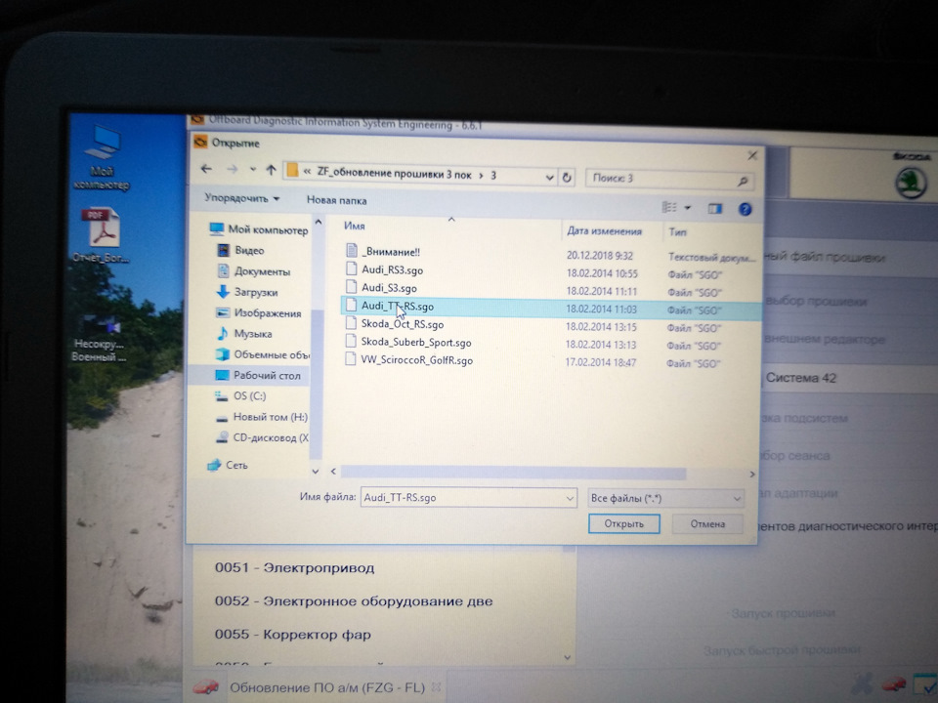The width and height of the screenshot is (938, 703).
Task: Select 'Рабочий стол' in navigation pane
Action: click(x=258, y=375)
